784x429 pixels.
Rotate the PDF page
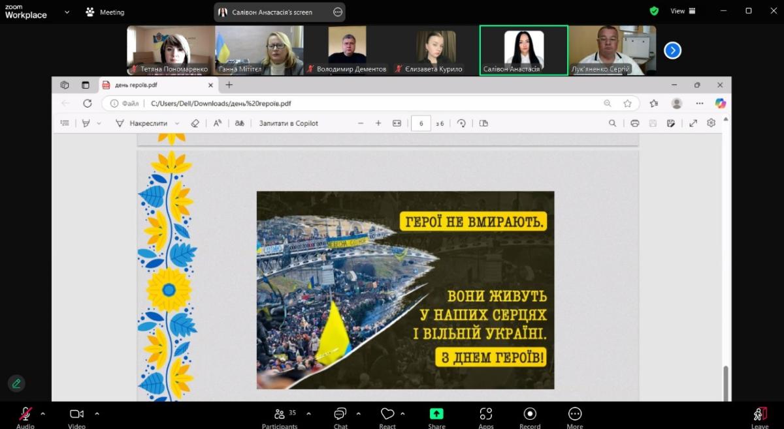[462, 123]
